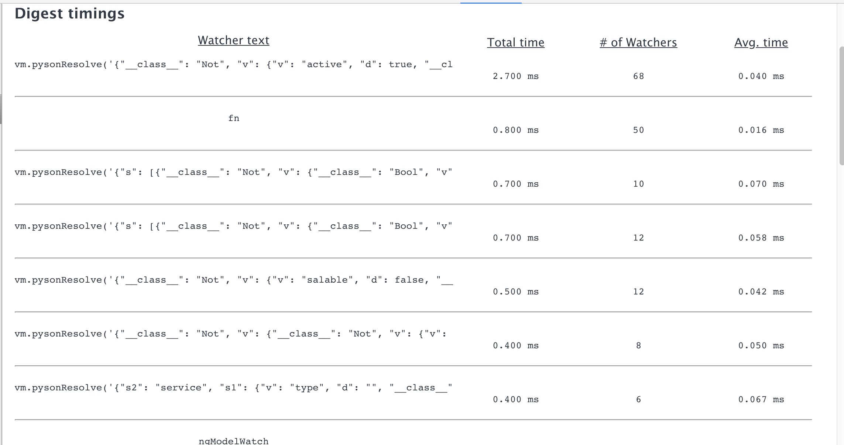Select the 0.070 ms average time value

pyautogui.click(x=761, y=184)
